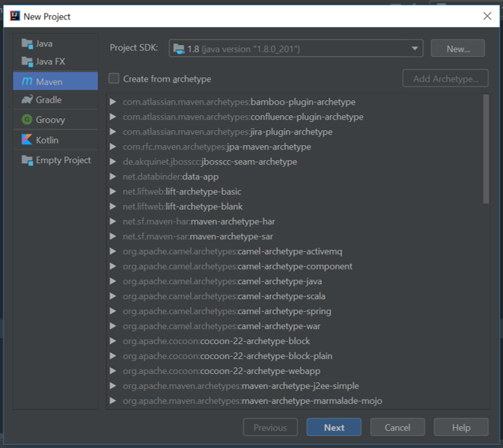Expand net.databinder data-app entry
Image resolution: width=503 pixels, height=448 pixels.
112,177
